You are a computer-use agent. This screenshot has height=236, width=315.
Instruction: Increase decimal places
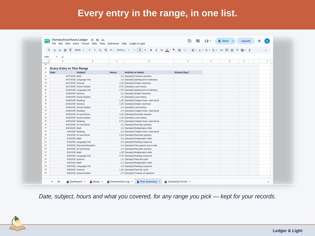106,50
